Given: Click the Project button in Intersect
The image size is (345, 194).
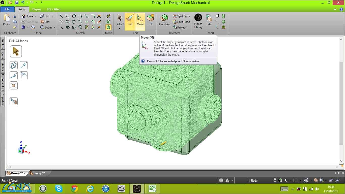Looking at the screenshot, I should tap(180, 27).
